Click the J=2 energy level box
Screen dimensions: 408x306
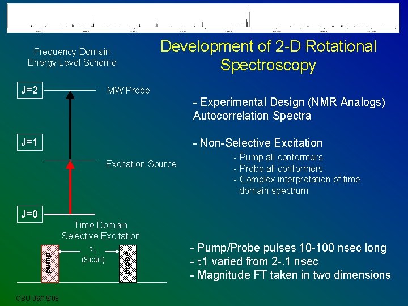[29, 90]
